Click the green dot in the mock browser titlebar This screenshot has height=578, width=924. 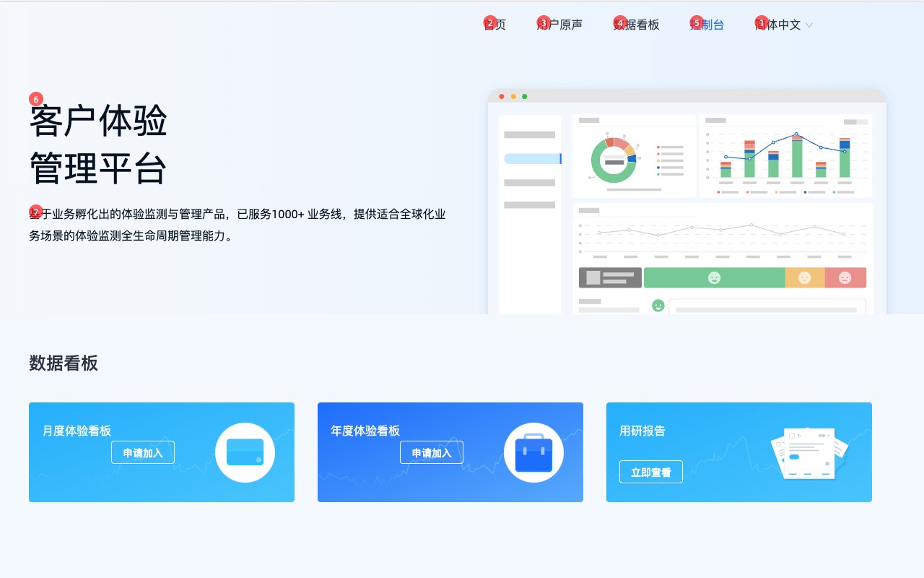tap(525, 96)
